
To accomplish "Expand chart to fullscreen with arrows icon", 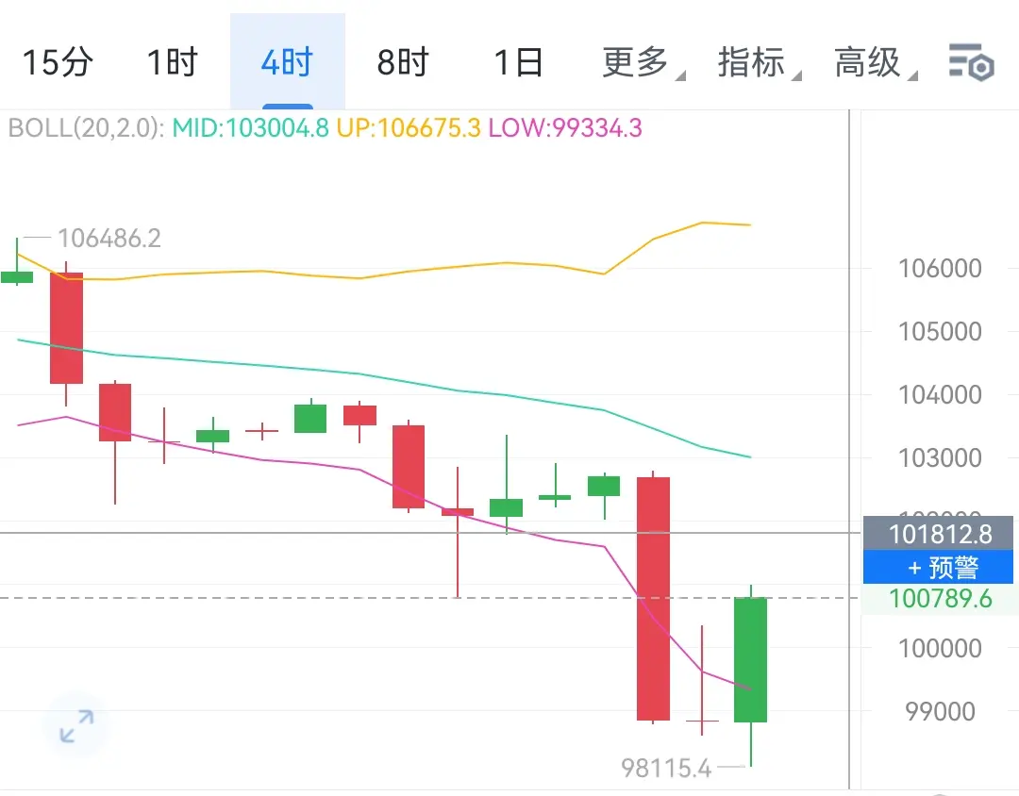I will tap(76, 726).
